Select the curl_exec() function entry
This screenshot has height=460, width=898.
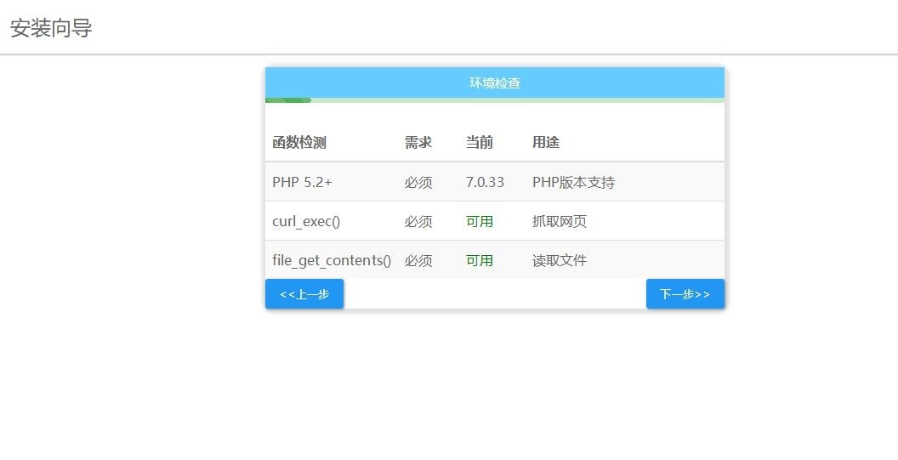306,221
